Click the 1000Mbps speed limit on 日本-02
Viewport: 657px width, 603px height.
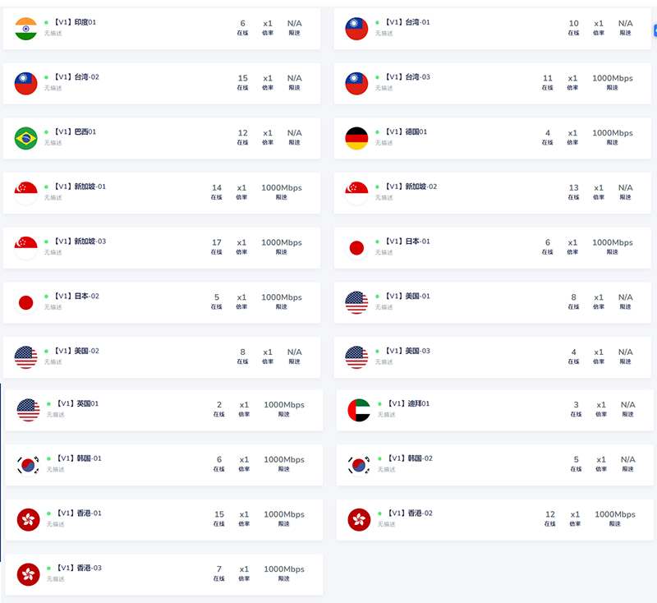282,297
